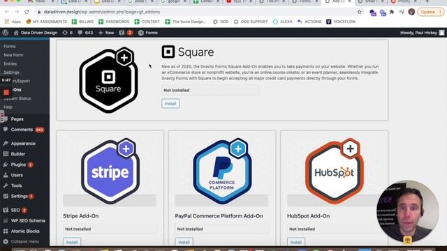Click the red recording stop button
Image resolution: width=447 pixels, height=251 pixels.
point(6,92)
